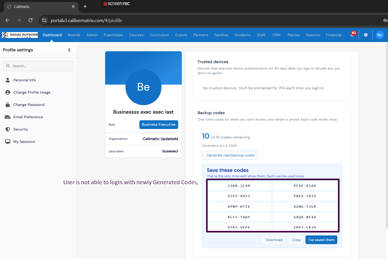
Task: Go forward with the browser forward arrow
Action: (19, 20)
